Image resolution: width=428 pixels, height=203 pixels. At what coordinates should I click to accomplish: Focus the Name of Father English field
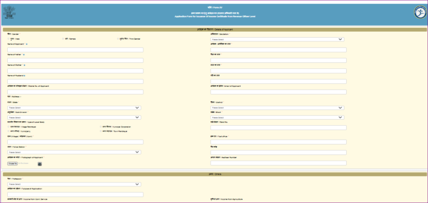click(75, 60)
